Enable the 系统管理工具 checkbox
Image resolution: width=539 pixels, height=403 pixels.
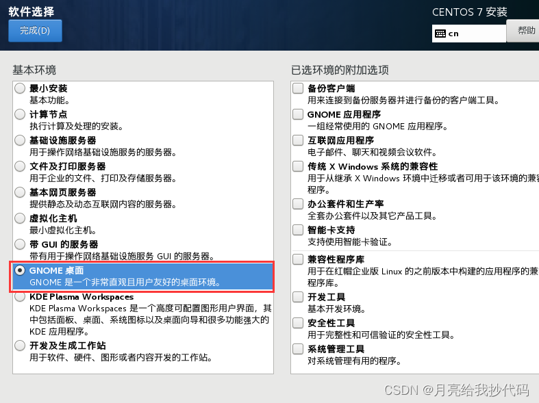[298, 349]
